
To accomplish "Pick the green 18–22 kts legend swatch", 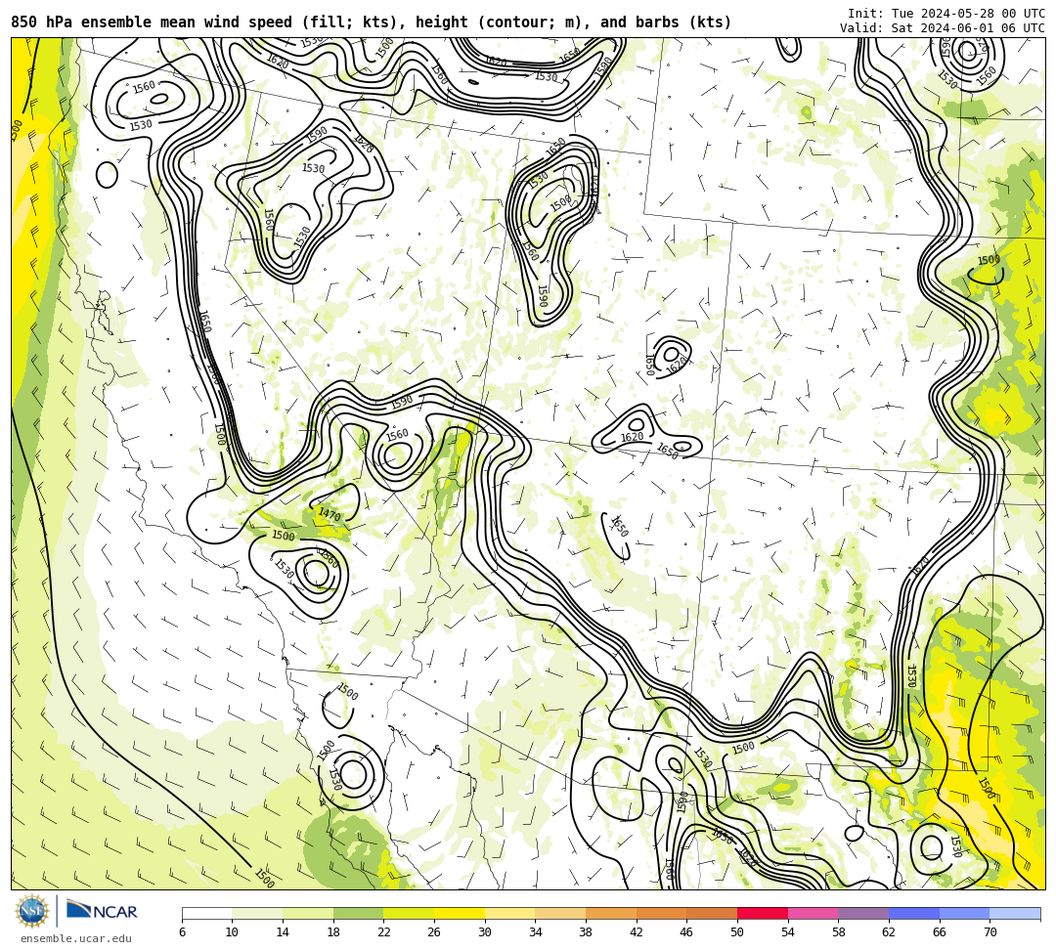I will point(358,913).
